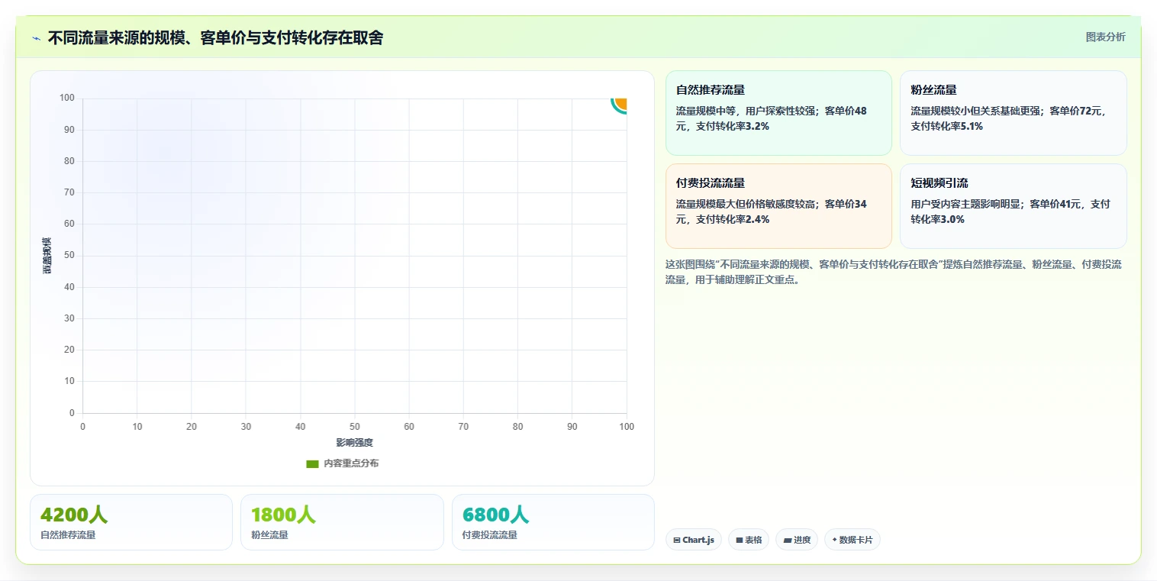
Task: Click the text 用户受内容主题影响明显
Action: pyautogui.click(x=965, y=205)
